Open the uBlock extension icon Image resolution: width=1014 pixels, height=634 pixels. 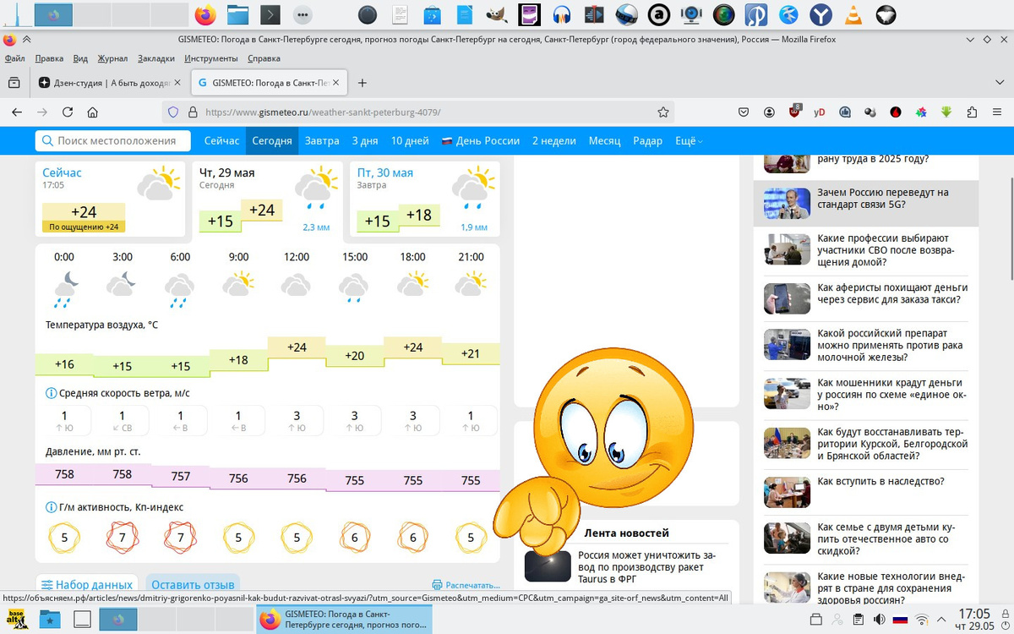[795, 111]
